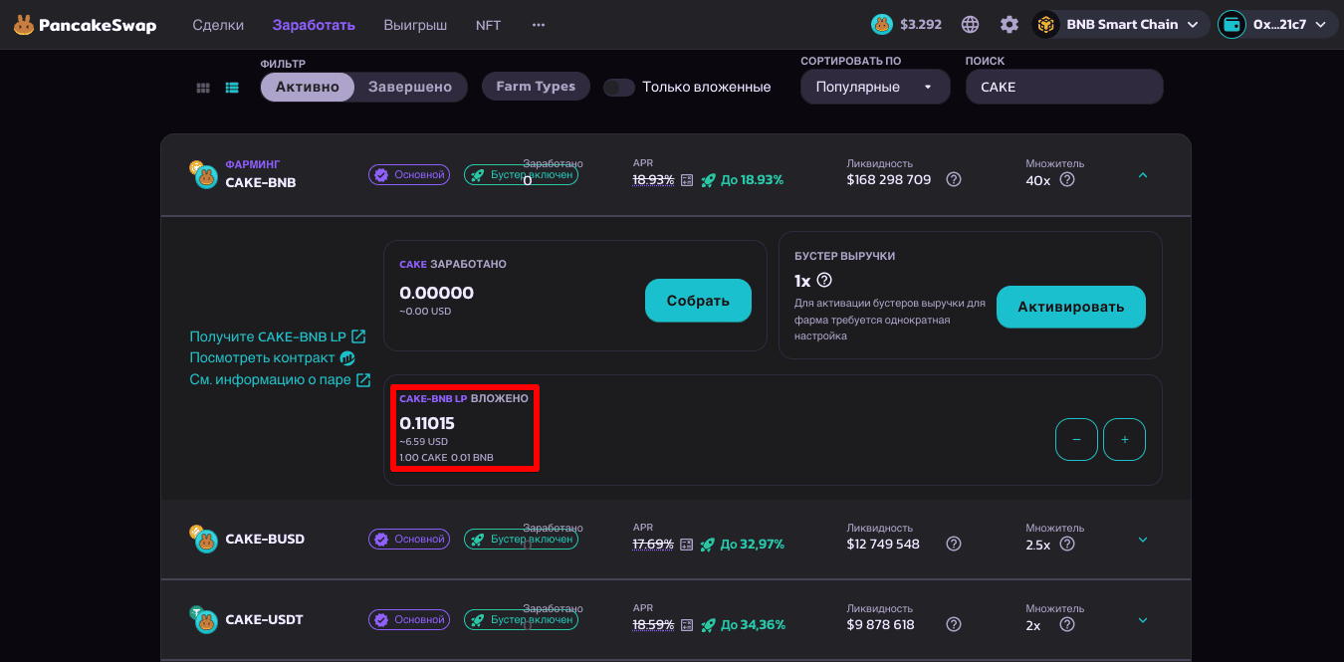Click the CAKE-BNB liquidity value $168 298 709
The width and height of the screenshot is (1344, 662).
tap(889, 180)
